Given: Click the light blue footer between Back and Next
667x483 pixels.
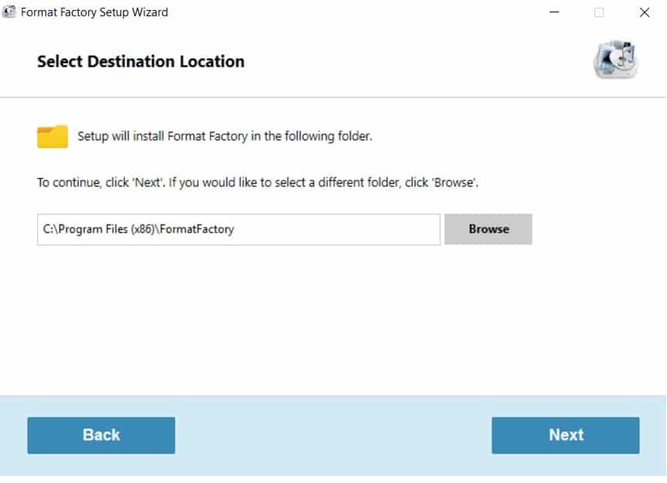Looking at the screenshot, I should [x=333, y=435].
